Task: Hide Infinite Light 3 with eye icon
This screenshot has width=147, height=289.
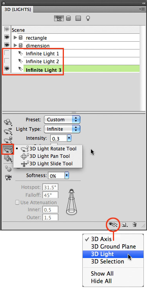Action: tap(7, 68)
